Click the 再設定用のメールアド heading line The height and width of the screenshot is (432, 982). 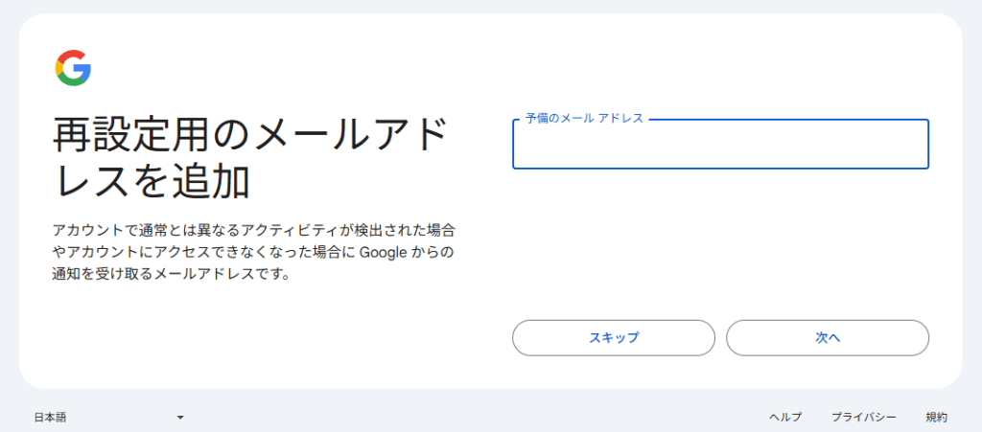[250, 138]
